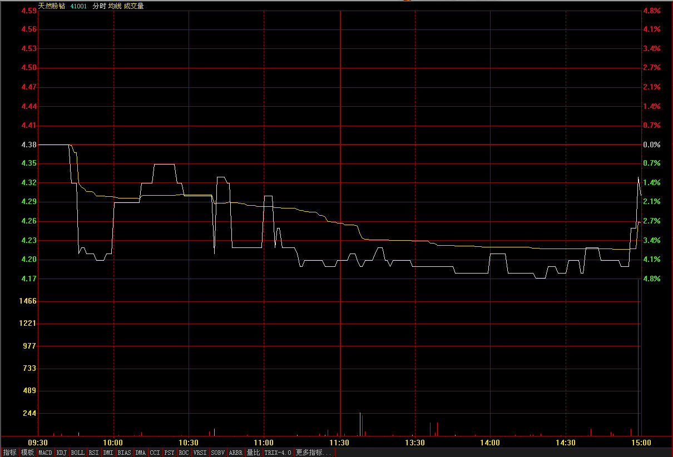Open the 指标 tab at the bottom
Image resolution: width=673 pixels, height=457 pixels.
click(9, 453)
